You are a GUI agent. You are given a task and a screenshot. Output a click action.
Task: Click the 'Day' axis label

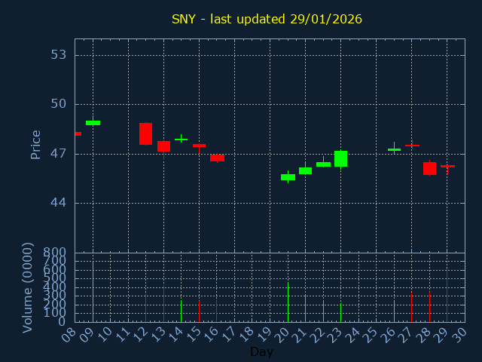pyautogui.click(x=261, y=351)
